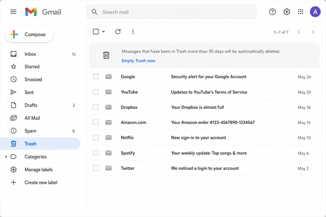Screen dimensions: 326x217
Task: Open the Support help icon
Action: [273, 12]
